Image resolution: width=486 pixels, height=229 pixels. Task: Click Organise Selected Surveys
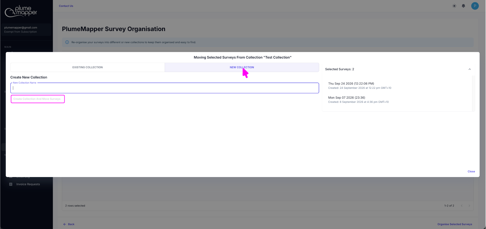pos(455,224)
